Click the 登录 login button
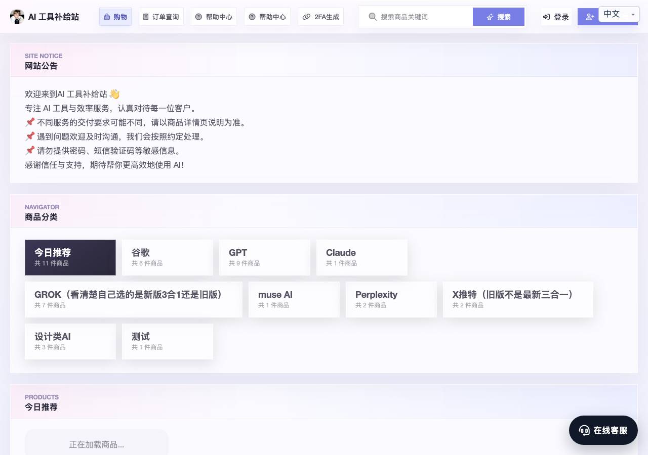This screenshot has height=455, width=648. click(x=556, y=17)
